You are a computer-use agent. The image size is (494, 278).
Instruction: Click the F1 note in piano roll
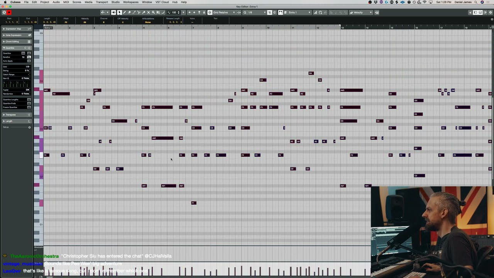194,203
